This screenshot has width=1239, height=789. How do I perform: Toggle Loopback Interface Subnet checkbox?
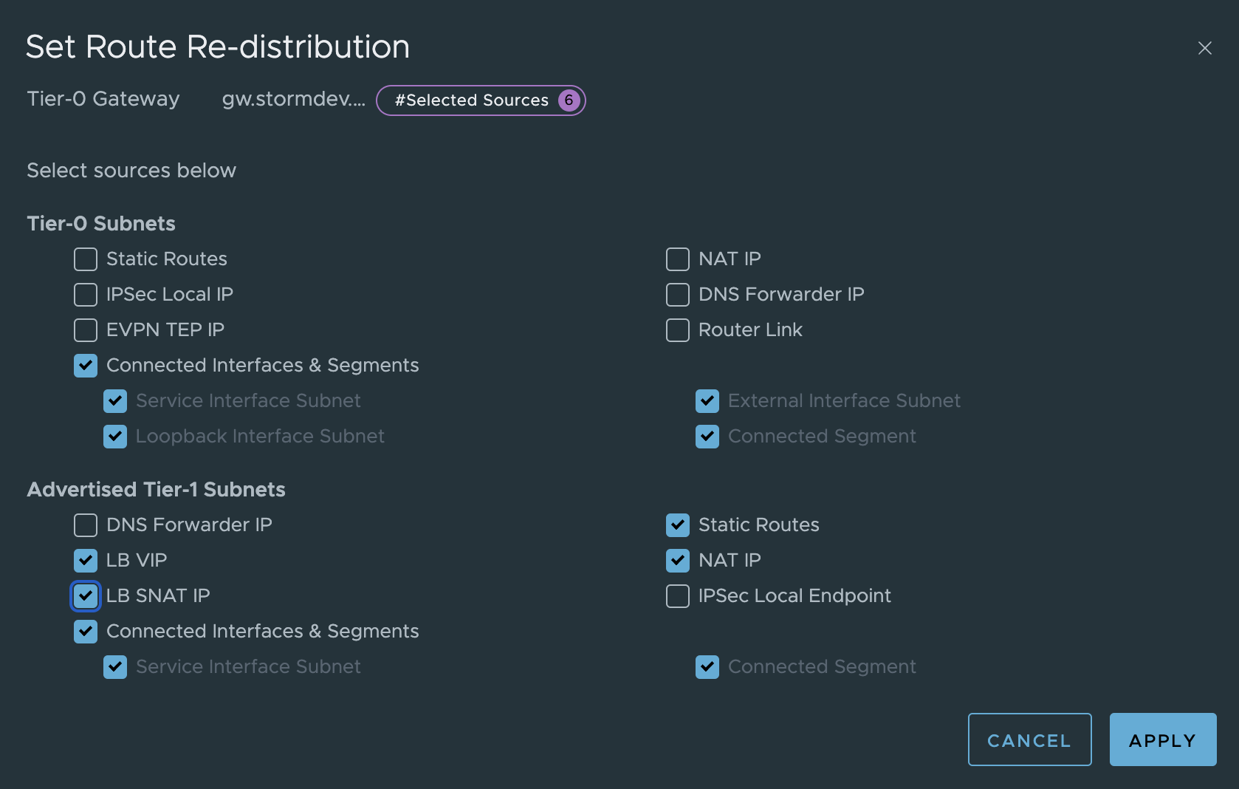pos(115,437)
